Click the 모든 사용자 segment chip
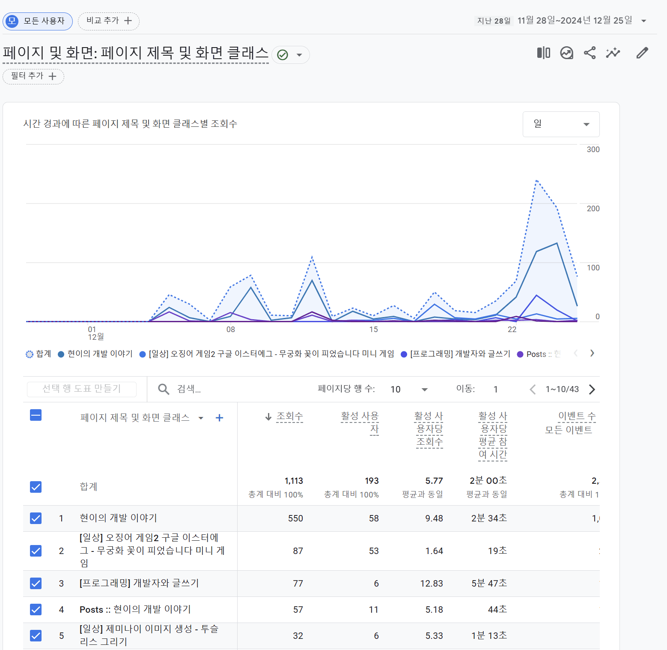The image size is (667, 650). 38,21
